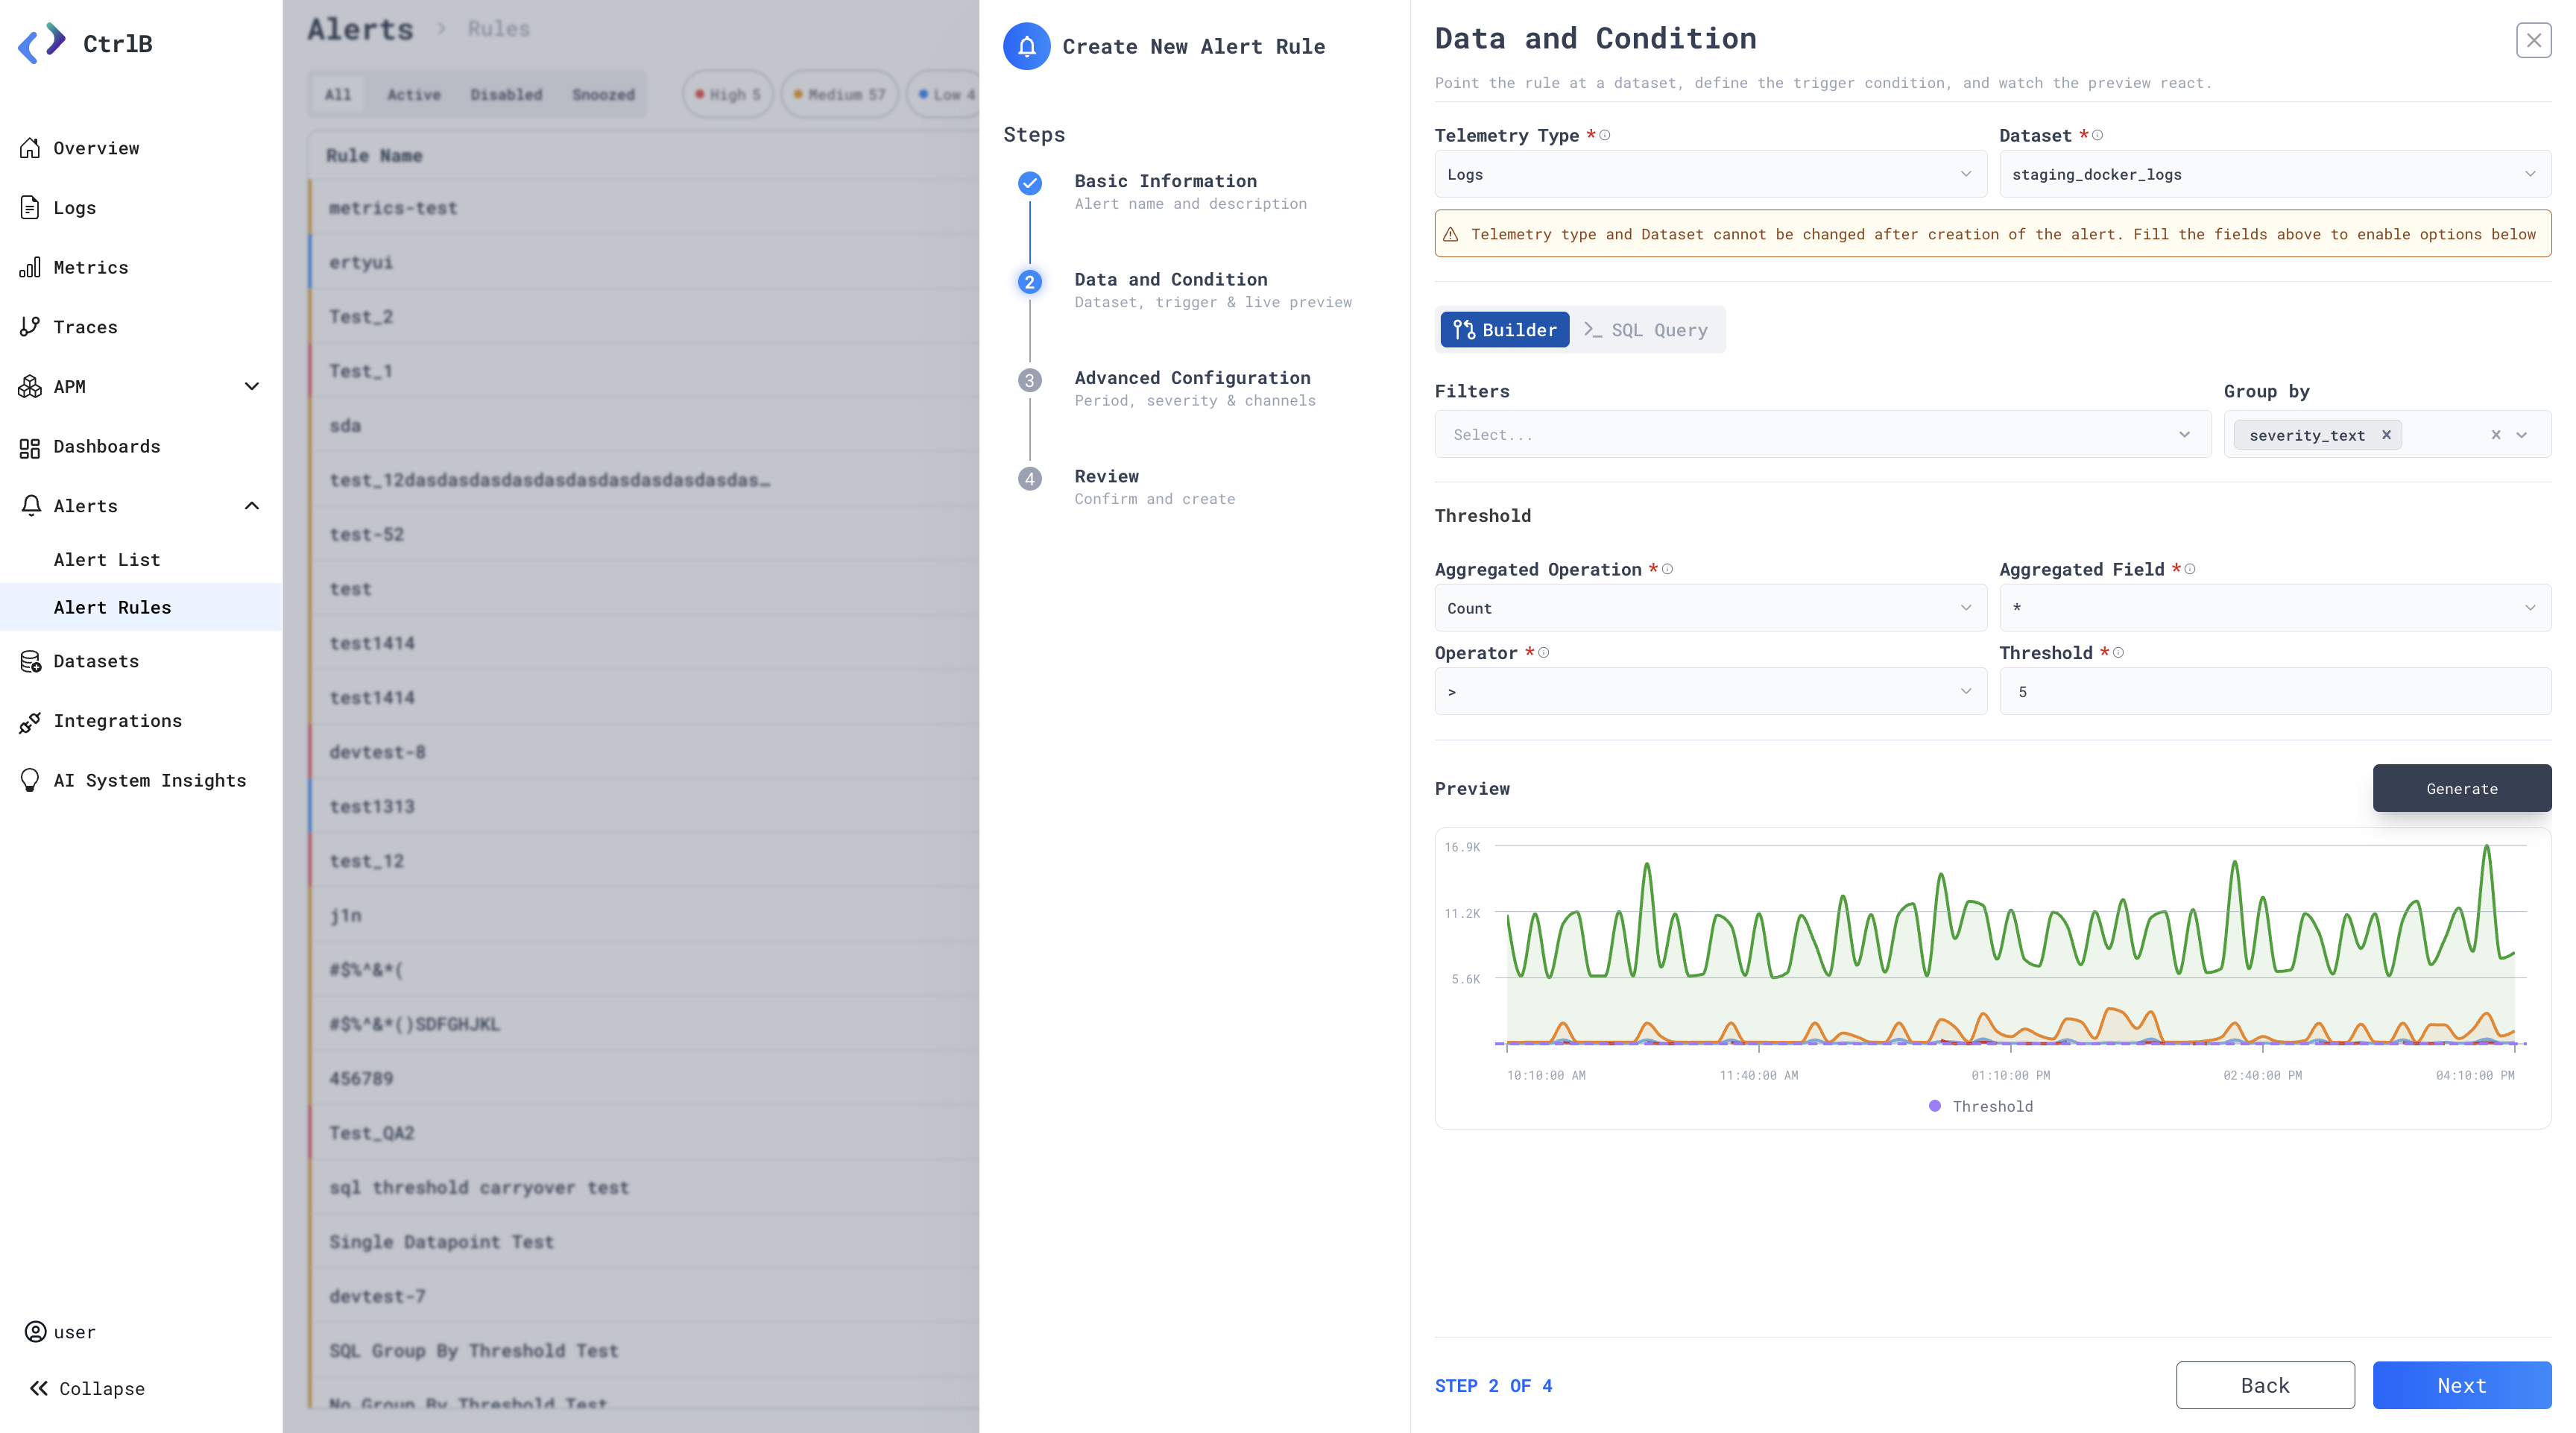The width and height of the screenshot is (2576, 1433).
Task: Click Aggregated Operation info icon
Action: [1667, 569]
